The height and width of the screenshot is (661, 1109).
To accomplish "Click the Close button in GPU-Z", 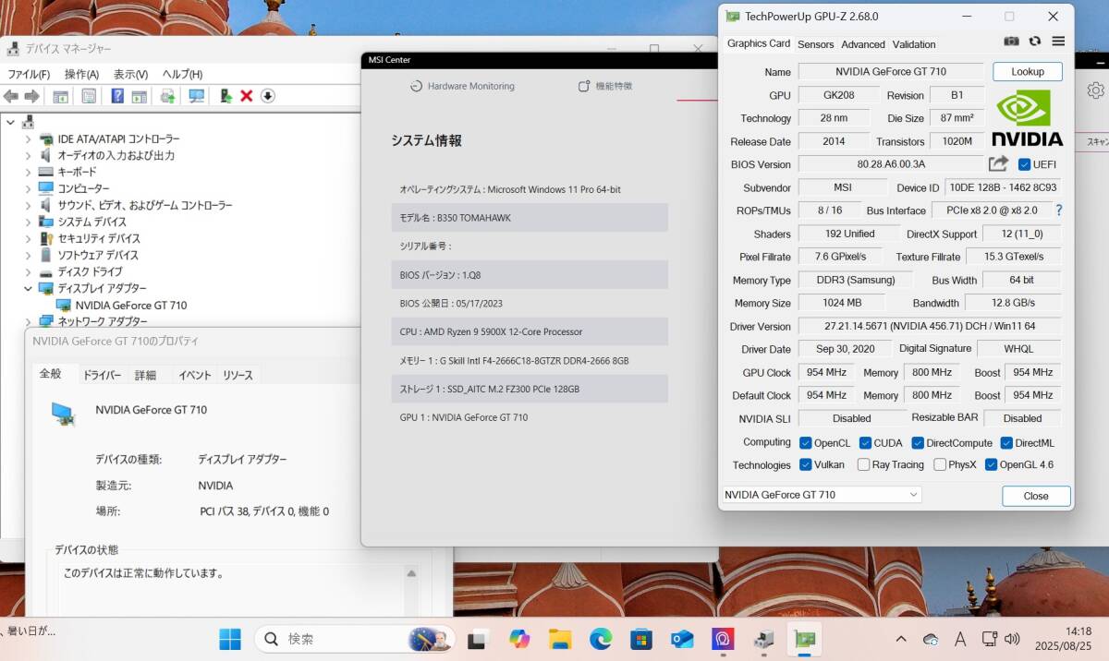I will (1036, 496).
